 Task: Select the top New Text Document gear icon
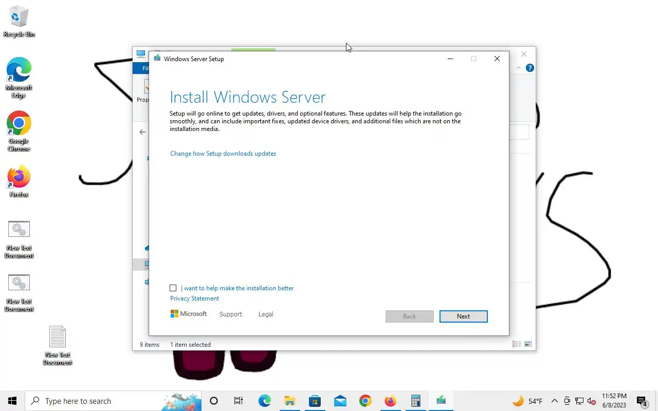19,229
